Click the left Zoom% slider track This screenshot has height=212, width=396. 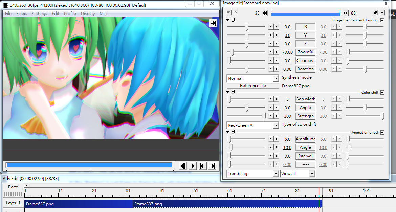coord(246,52)
